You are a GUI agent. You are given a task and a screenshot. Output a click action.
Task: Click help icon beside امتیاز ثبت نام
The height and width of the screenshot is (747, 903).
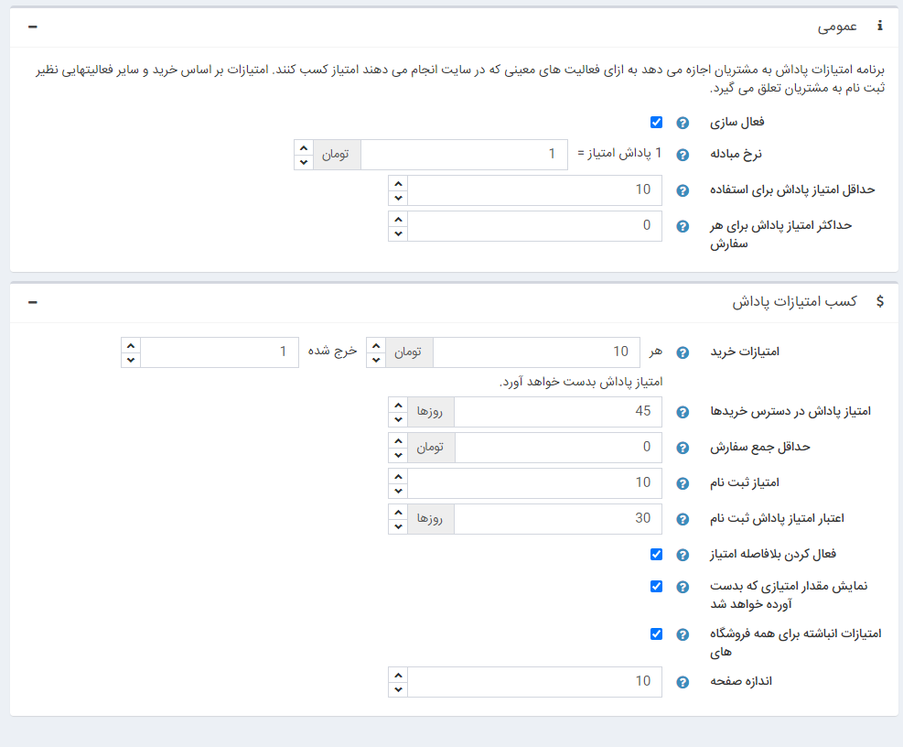pos(682,482)
